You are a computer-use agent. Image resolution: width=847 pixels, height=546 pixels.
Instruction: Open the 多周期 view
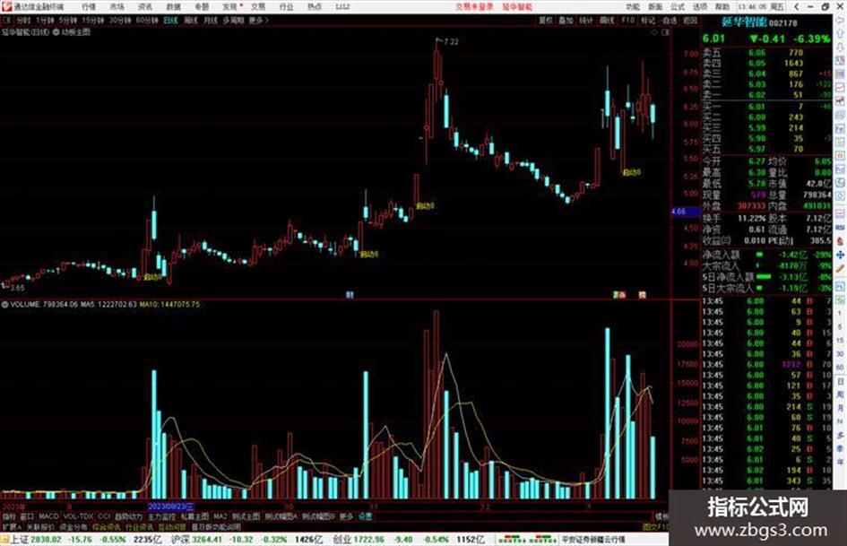(x=233, y=20)
